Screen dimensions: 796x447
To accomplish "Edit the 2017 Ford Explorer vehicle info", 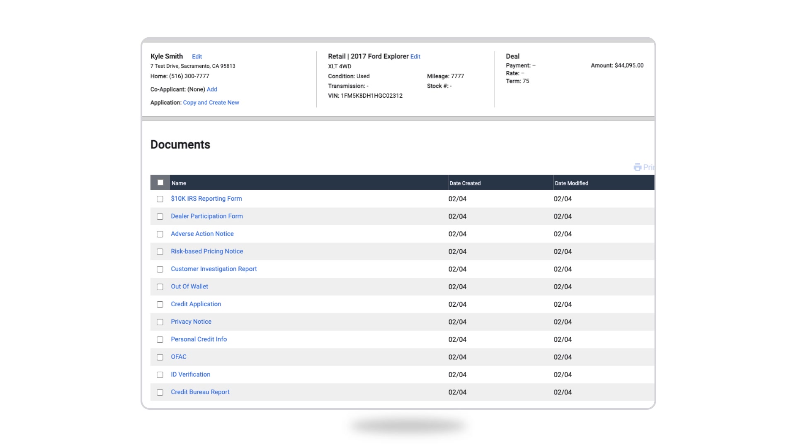I will pos(415,57).
